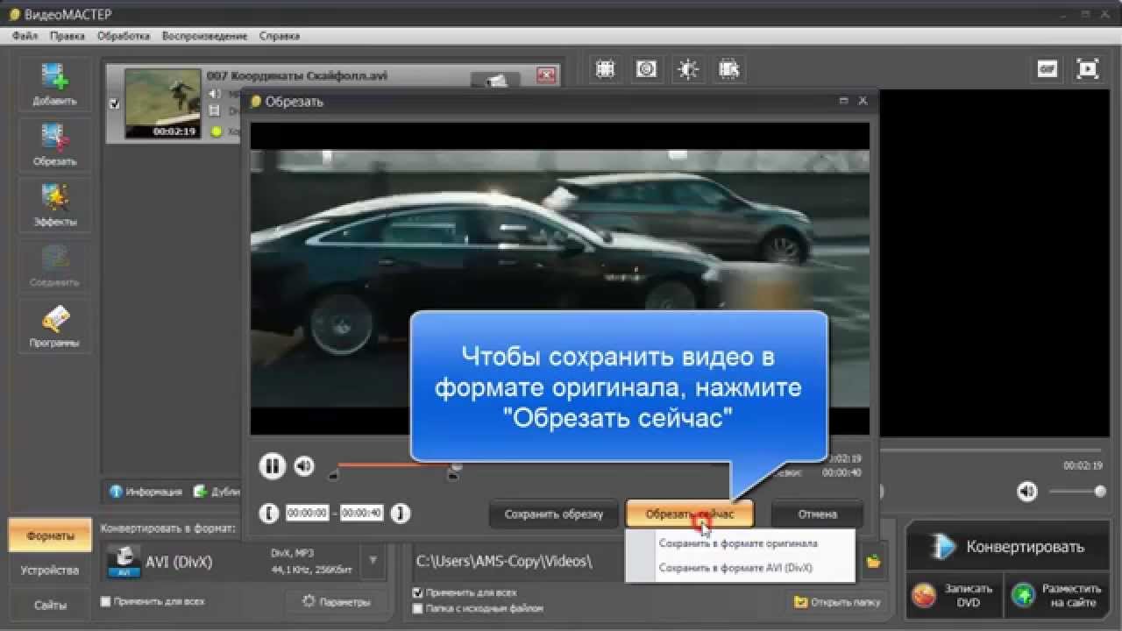Open the Правка menu

(67, 36)
